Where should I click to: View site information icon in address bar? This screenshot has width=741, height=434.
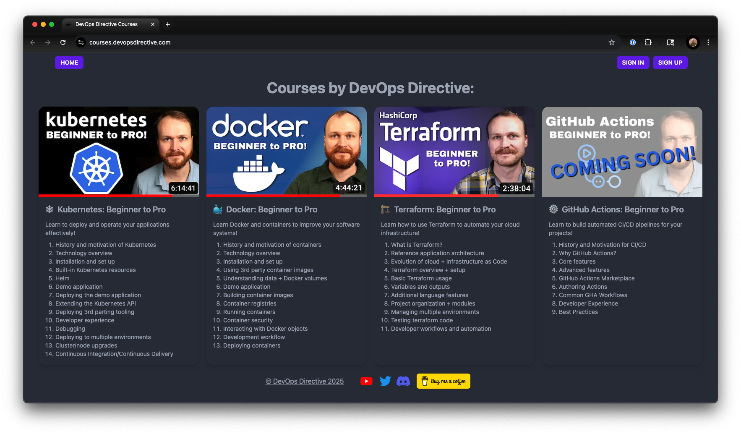point(81,42)
